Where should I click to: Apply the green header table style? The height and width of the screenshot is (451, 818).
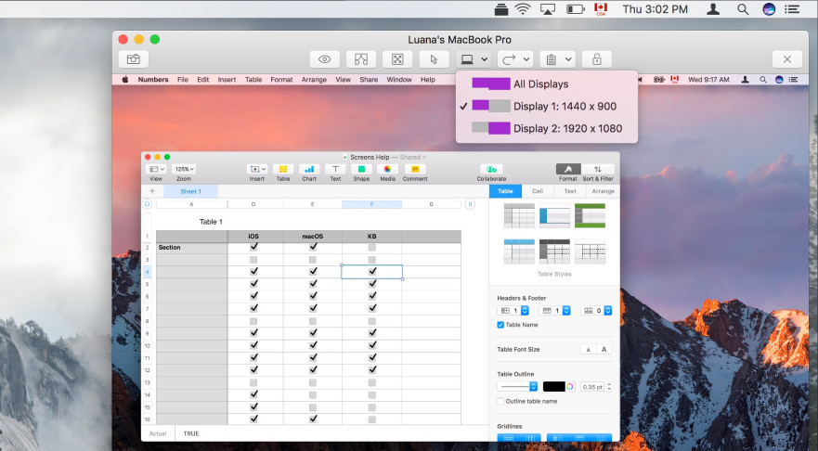click(x=590, y=215)
